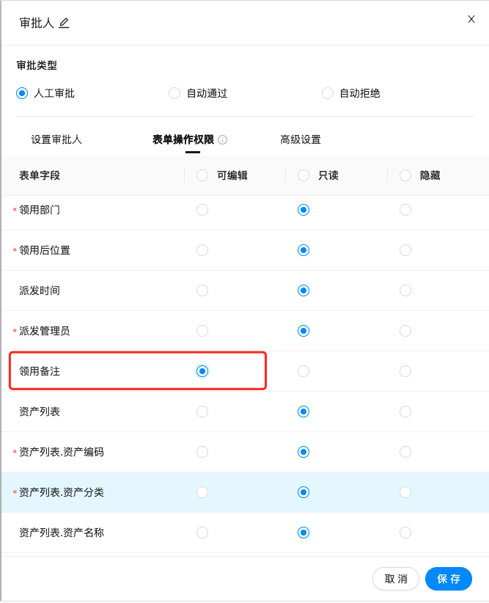Set all fields to 隐藏 in header

405,175
